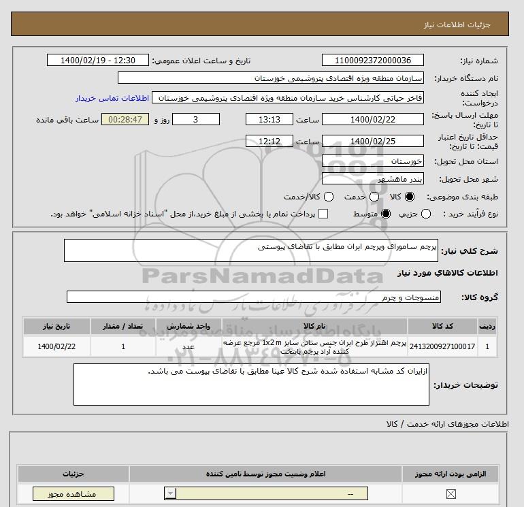Click the تعداد / مقدار column header
This screenshot has width=524, height=507.
tap(123, 326)
